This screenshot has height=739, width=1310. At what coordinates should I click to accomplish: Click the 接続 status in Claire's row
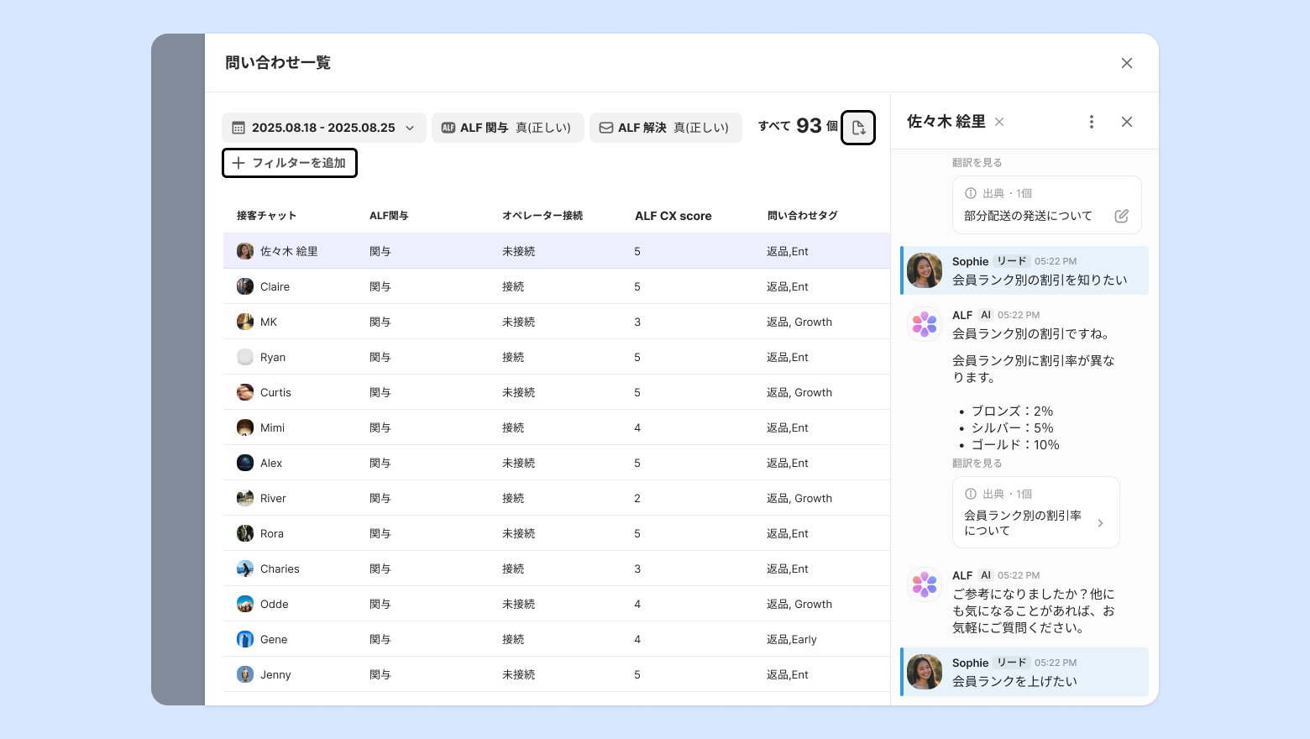tap(513, 286)
